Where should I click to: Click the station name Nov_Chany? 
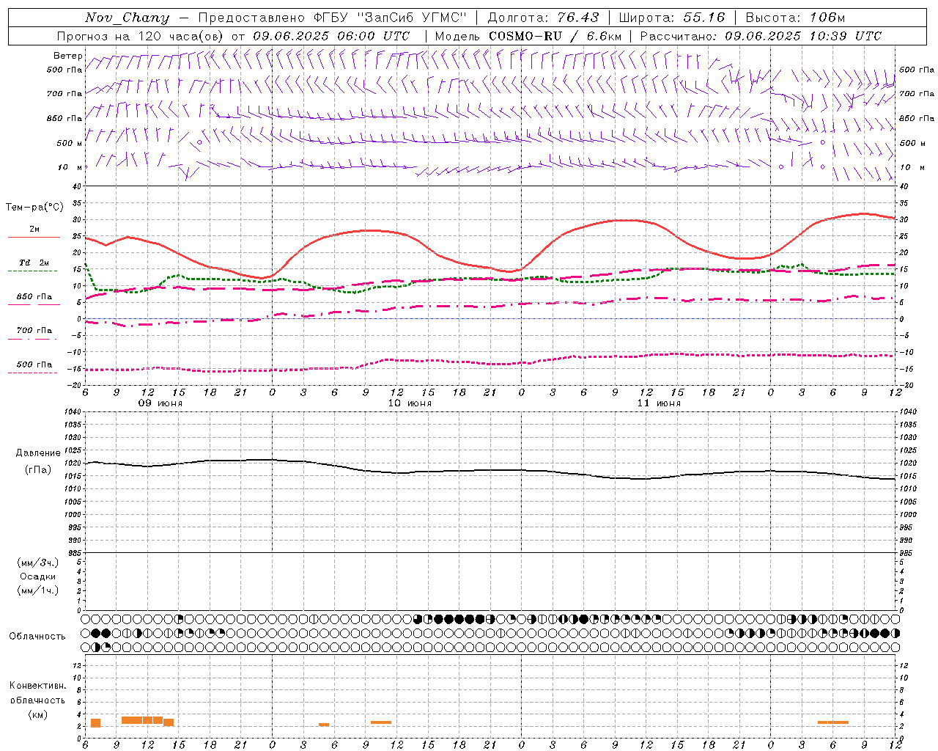click(127, 18)
